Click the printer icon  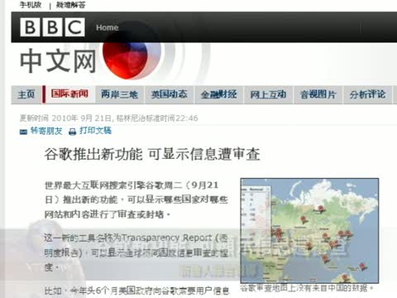click(x=72, y=132)
